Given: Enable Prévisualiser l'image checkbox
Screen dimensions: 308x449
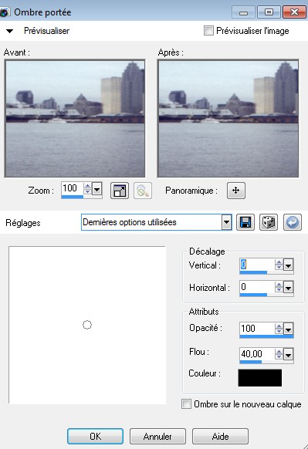Looking at the screenshot, I should tap(208, 31).
